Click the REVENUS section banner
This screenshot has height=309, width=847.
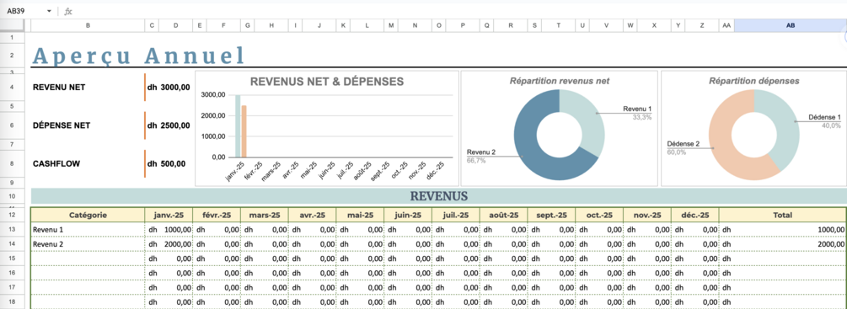pos(438,195)
